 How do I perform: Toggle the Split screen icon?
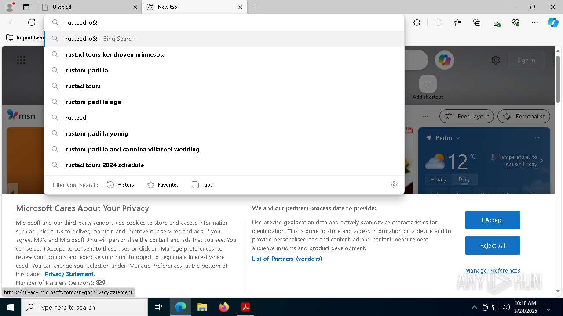pos(438,22)
